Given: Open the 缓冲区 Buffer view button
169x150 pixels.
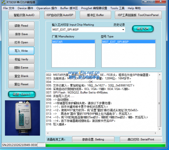Looking at the screenshot, I should point(95,15).
